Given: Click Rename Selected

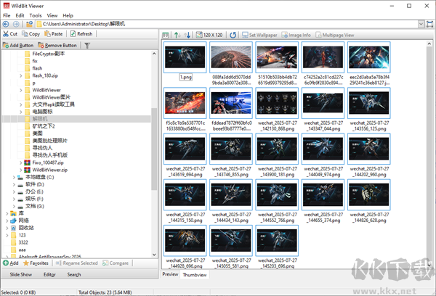Looking at the screenshot, I should click(x=77, y=263).
